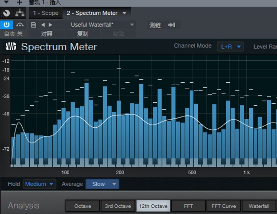Click the PreSonus logo in Spectrum Meter

(11, 46)
